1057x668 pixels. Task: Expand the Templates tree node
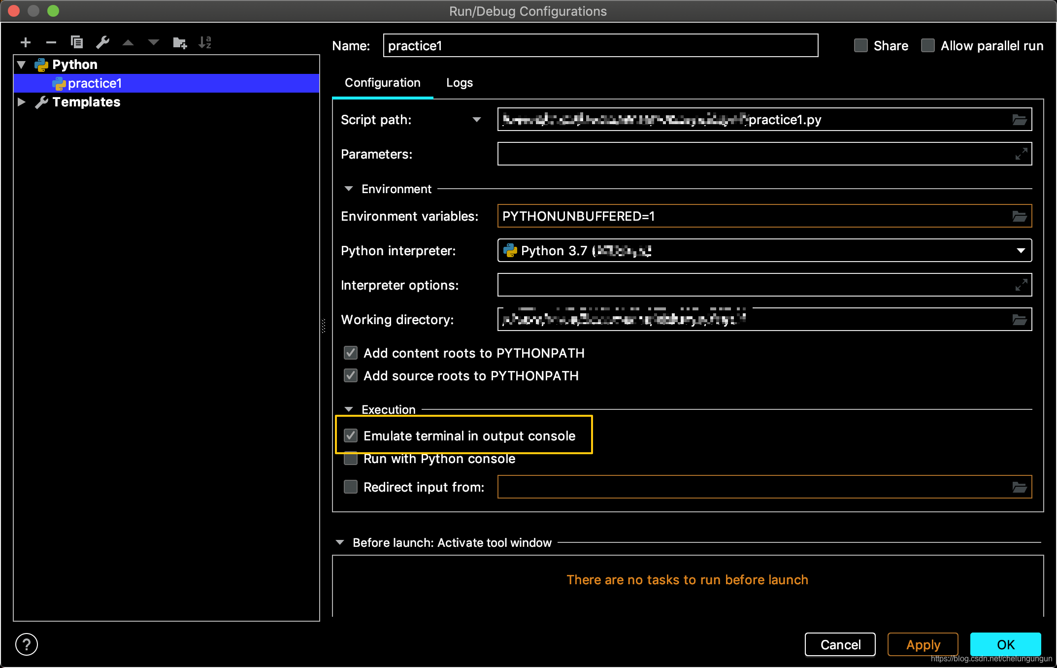(22, 102)
